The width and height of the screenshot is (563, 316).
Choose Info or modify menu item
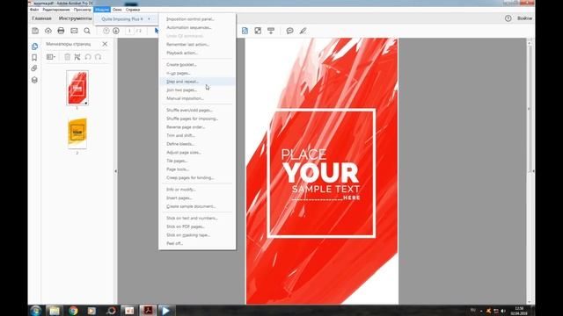point(197,190)
